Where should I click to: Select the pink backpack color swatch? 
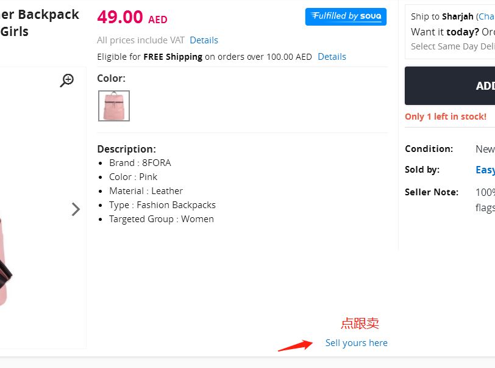[x=114, y=106]
